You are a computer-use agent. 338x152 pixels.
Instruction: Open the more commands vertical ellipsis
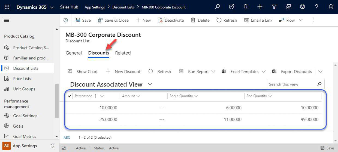point(313,20)
